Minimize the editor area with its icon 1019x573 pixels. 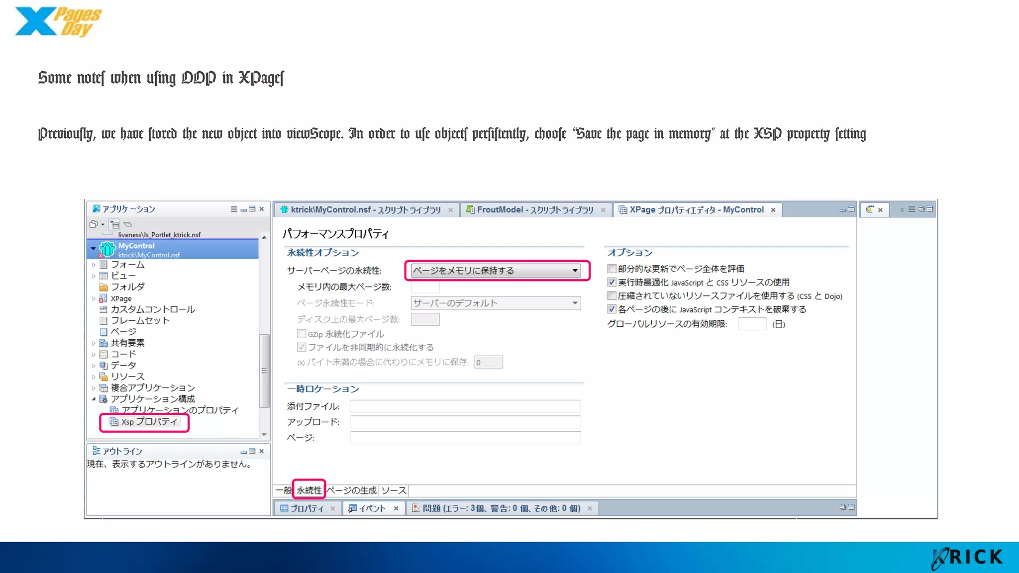click(x=843, y=209)
